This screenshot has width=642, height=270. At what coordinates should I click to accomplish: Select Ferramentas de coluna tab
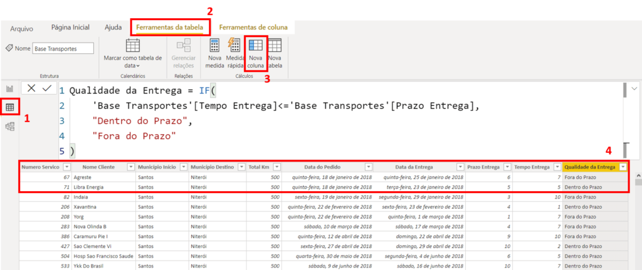click(x=253, y=28)
